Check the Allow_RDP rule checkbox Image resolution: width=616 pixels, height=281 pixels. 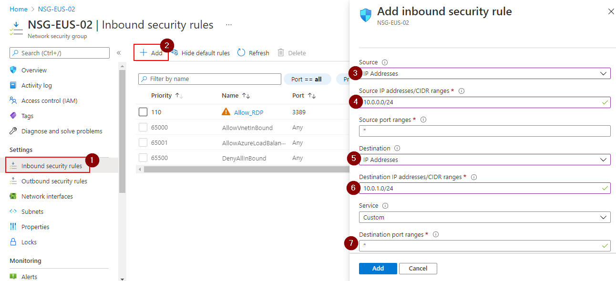click(143, 112)
